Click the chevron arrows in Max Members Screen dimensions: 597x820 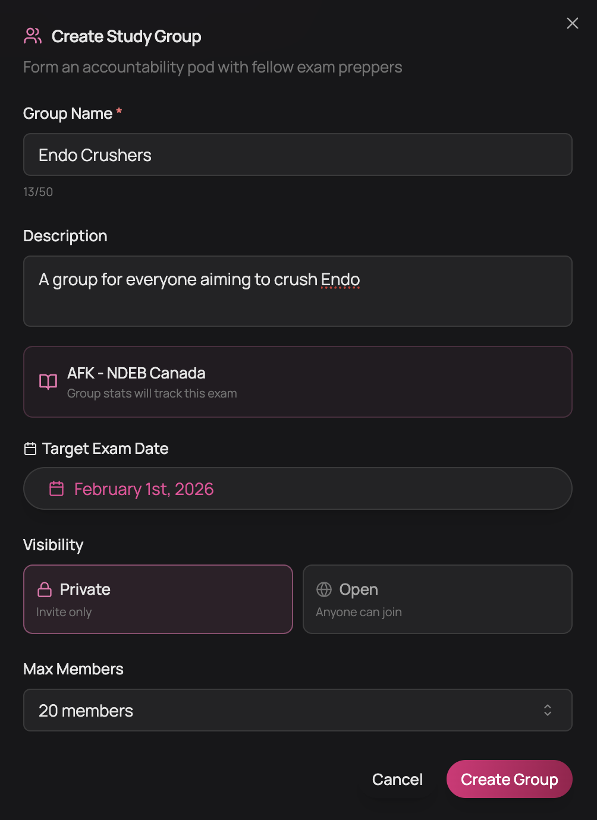pyautogui.click(x=547, y=710)
